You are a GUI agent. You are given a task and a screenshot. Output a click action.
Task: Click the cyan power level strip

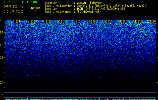tap(80, 99)
